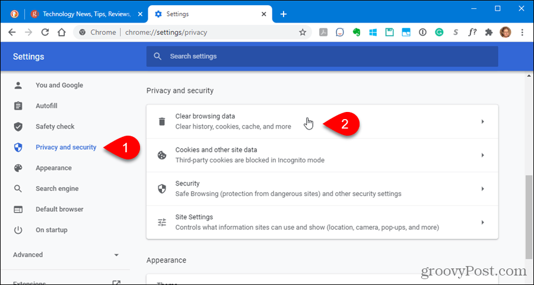This screenshot has width=534, height=285.
Task: Click the green floppy disk save extension
Action: pyautogui.click(x=389, y=33)
